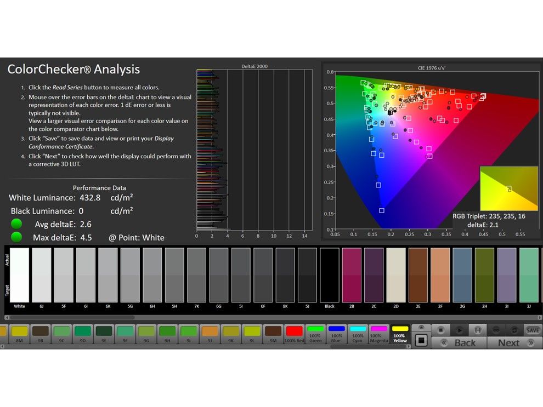Click the 9D emerald patch
543x407 pixels.
(x=83, y=334)
